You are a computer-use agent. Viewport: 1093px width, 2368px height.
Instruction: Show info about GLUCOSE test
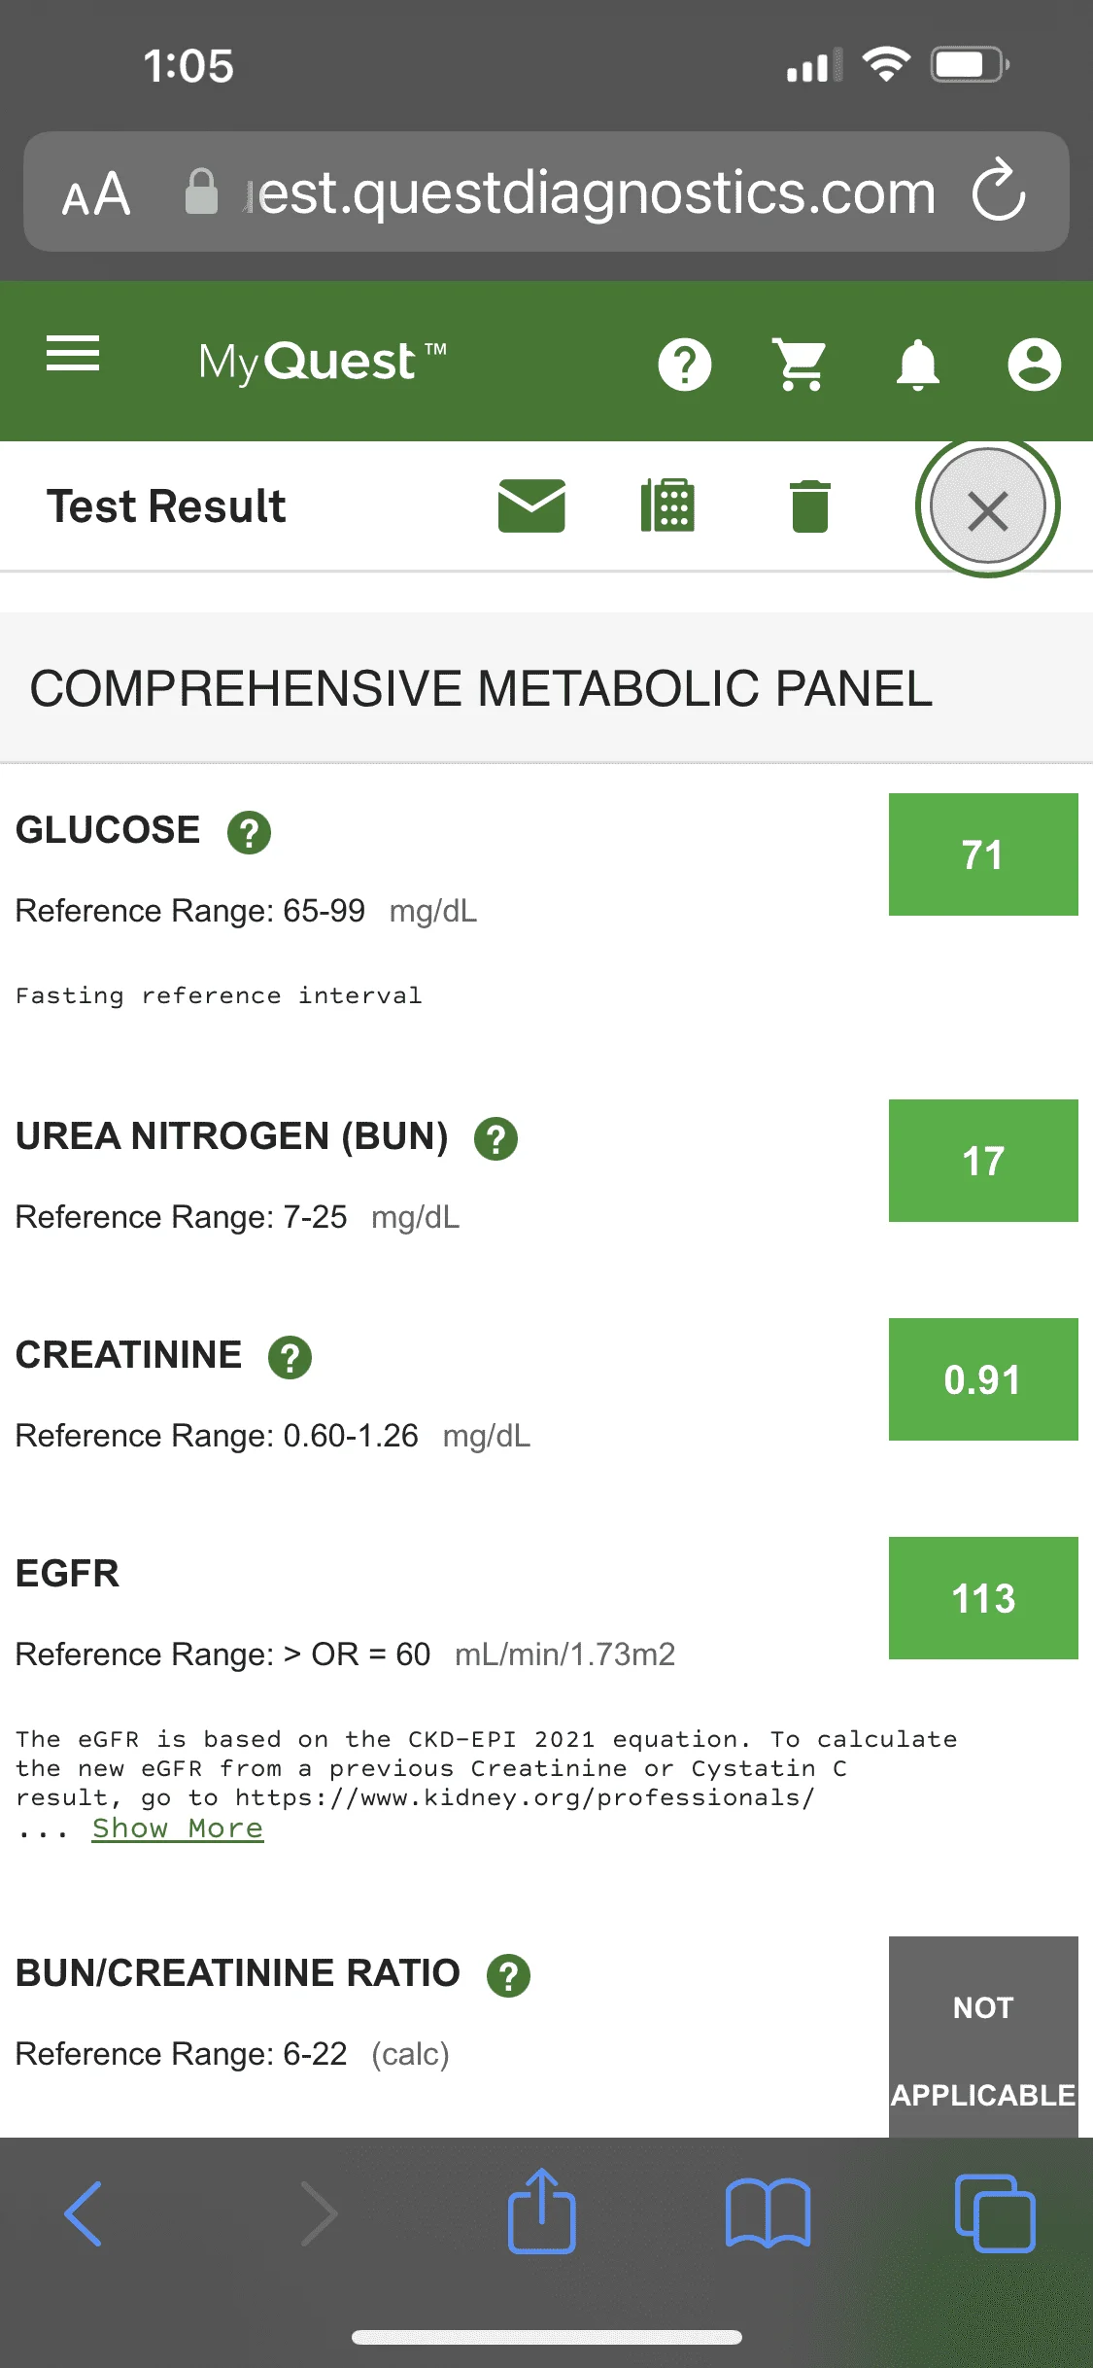(249, 833)
